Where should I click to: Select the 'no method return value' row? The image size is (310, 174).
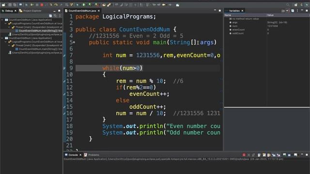267,19
